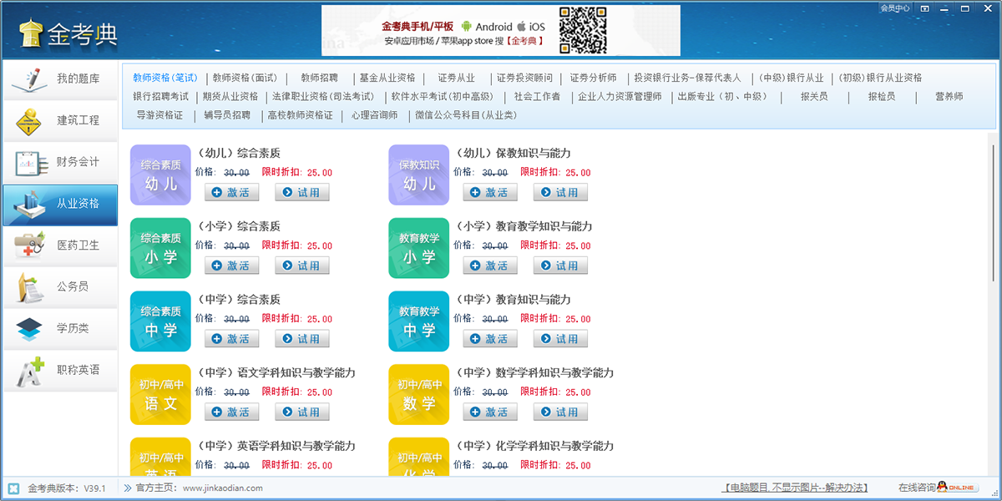The width and height of the screenshot is (1002, 501).
Task: Click 试用 for (中学) 语文学科知识与教学能力
Action: click(x=302, y=412)
